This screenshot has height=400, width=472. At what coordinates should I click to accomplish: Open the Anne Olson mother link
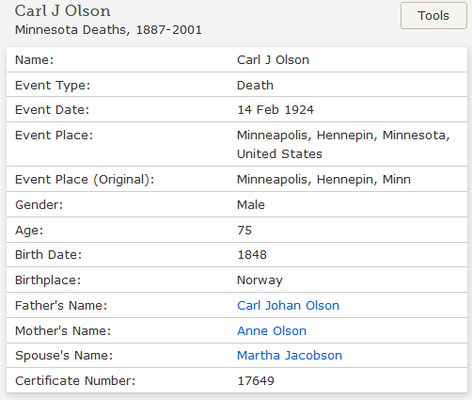click(272, 330)
